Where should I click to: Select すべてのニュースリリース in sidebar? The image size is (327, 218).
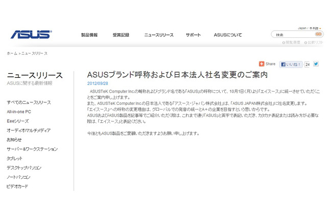29,102
